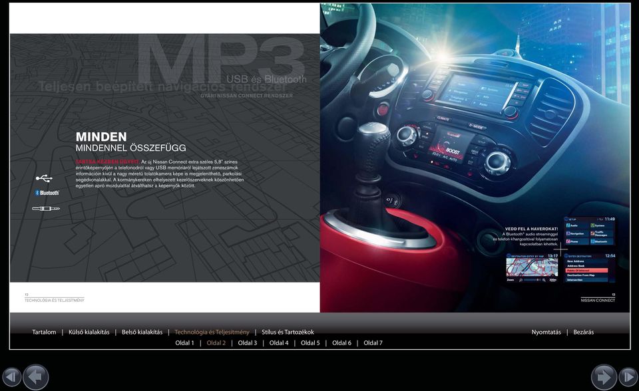Click the setup menu screen thumbnail
This screenshot has height=391, width=639.
pos(590,231)
